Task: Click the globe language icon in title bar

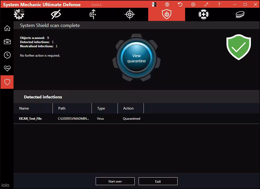Action: coord(167,4)
